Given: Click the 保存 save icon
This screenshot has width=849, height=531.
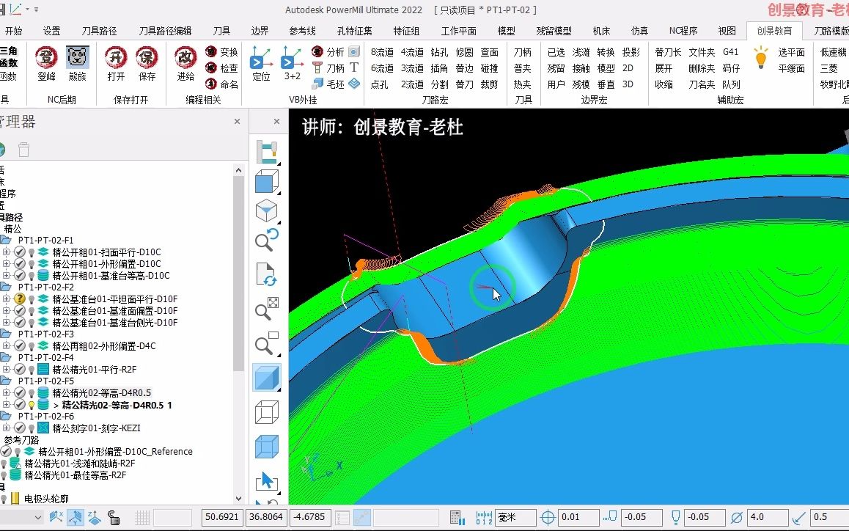Looking at the screenshot, I should (147, 63).
